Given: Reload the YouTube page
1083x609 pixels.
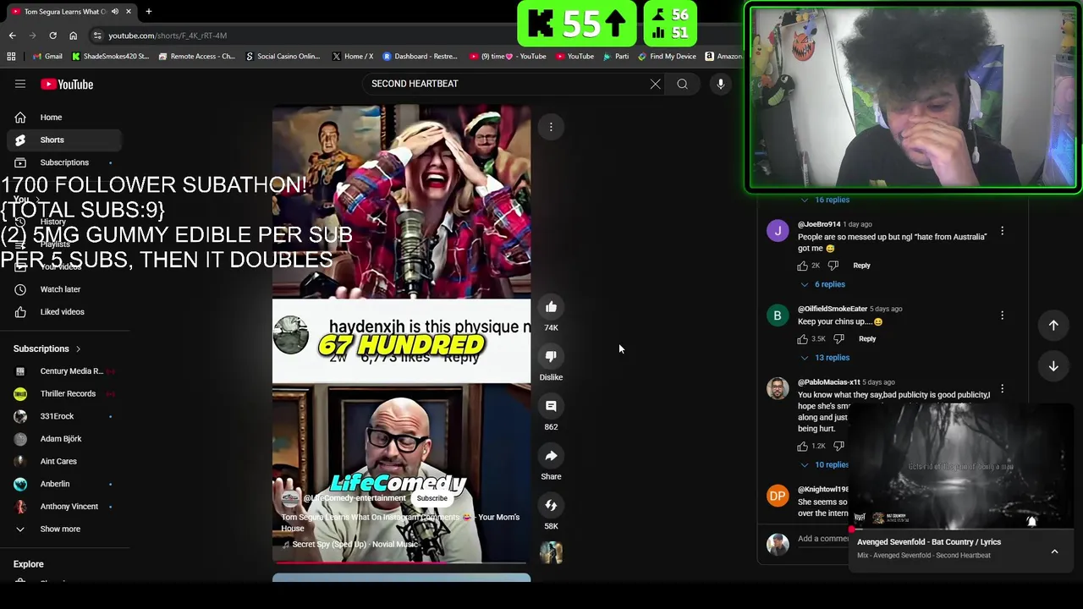Looking at the screenshot, I should point(52,36).
